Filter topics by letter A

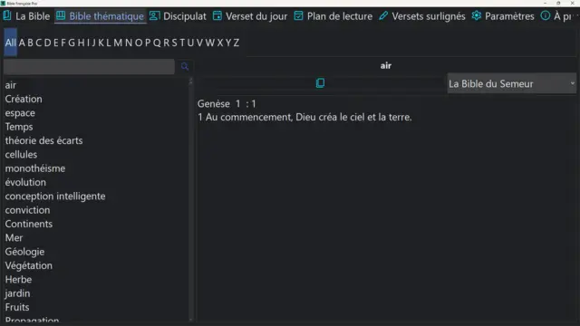pos(22,43)
